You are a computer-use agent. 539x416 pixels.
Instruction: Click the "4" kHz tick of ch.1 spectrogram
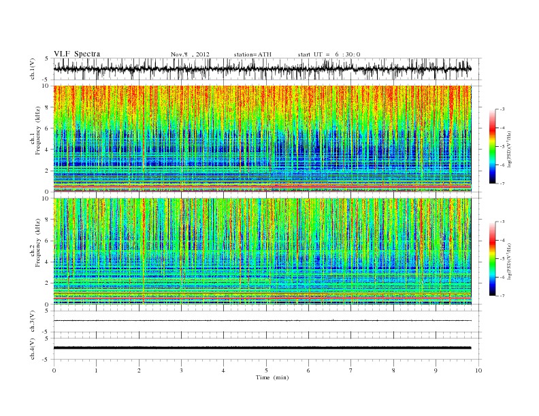click(47, 150)
